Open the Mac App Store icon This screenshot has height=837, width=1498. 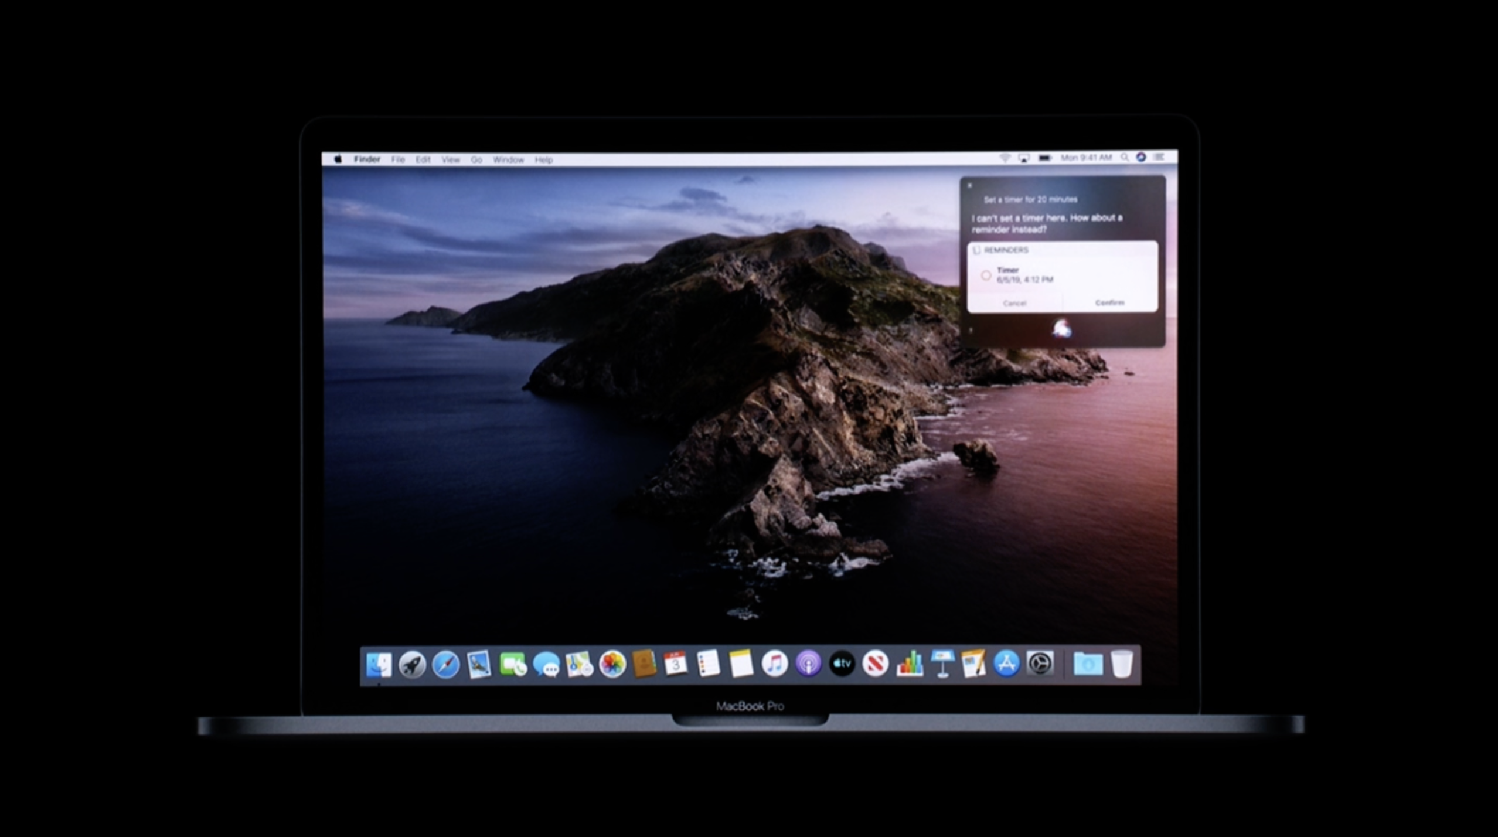click(x=1006, y=664)
